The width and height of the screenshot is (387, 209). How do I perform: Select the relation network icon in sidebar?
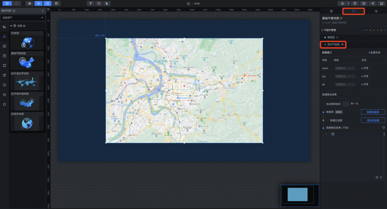[5, 65]
